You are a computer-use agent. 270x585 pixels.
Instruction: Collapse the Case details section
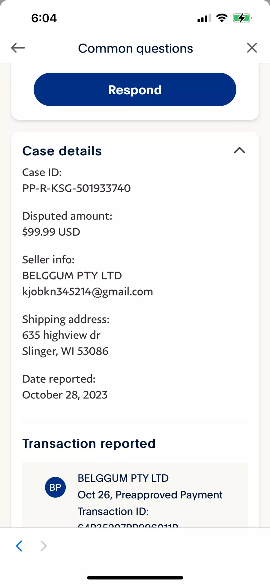pos(239,150)
